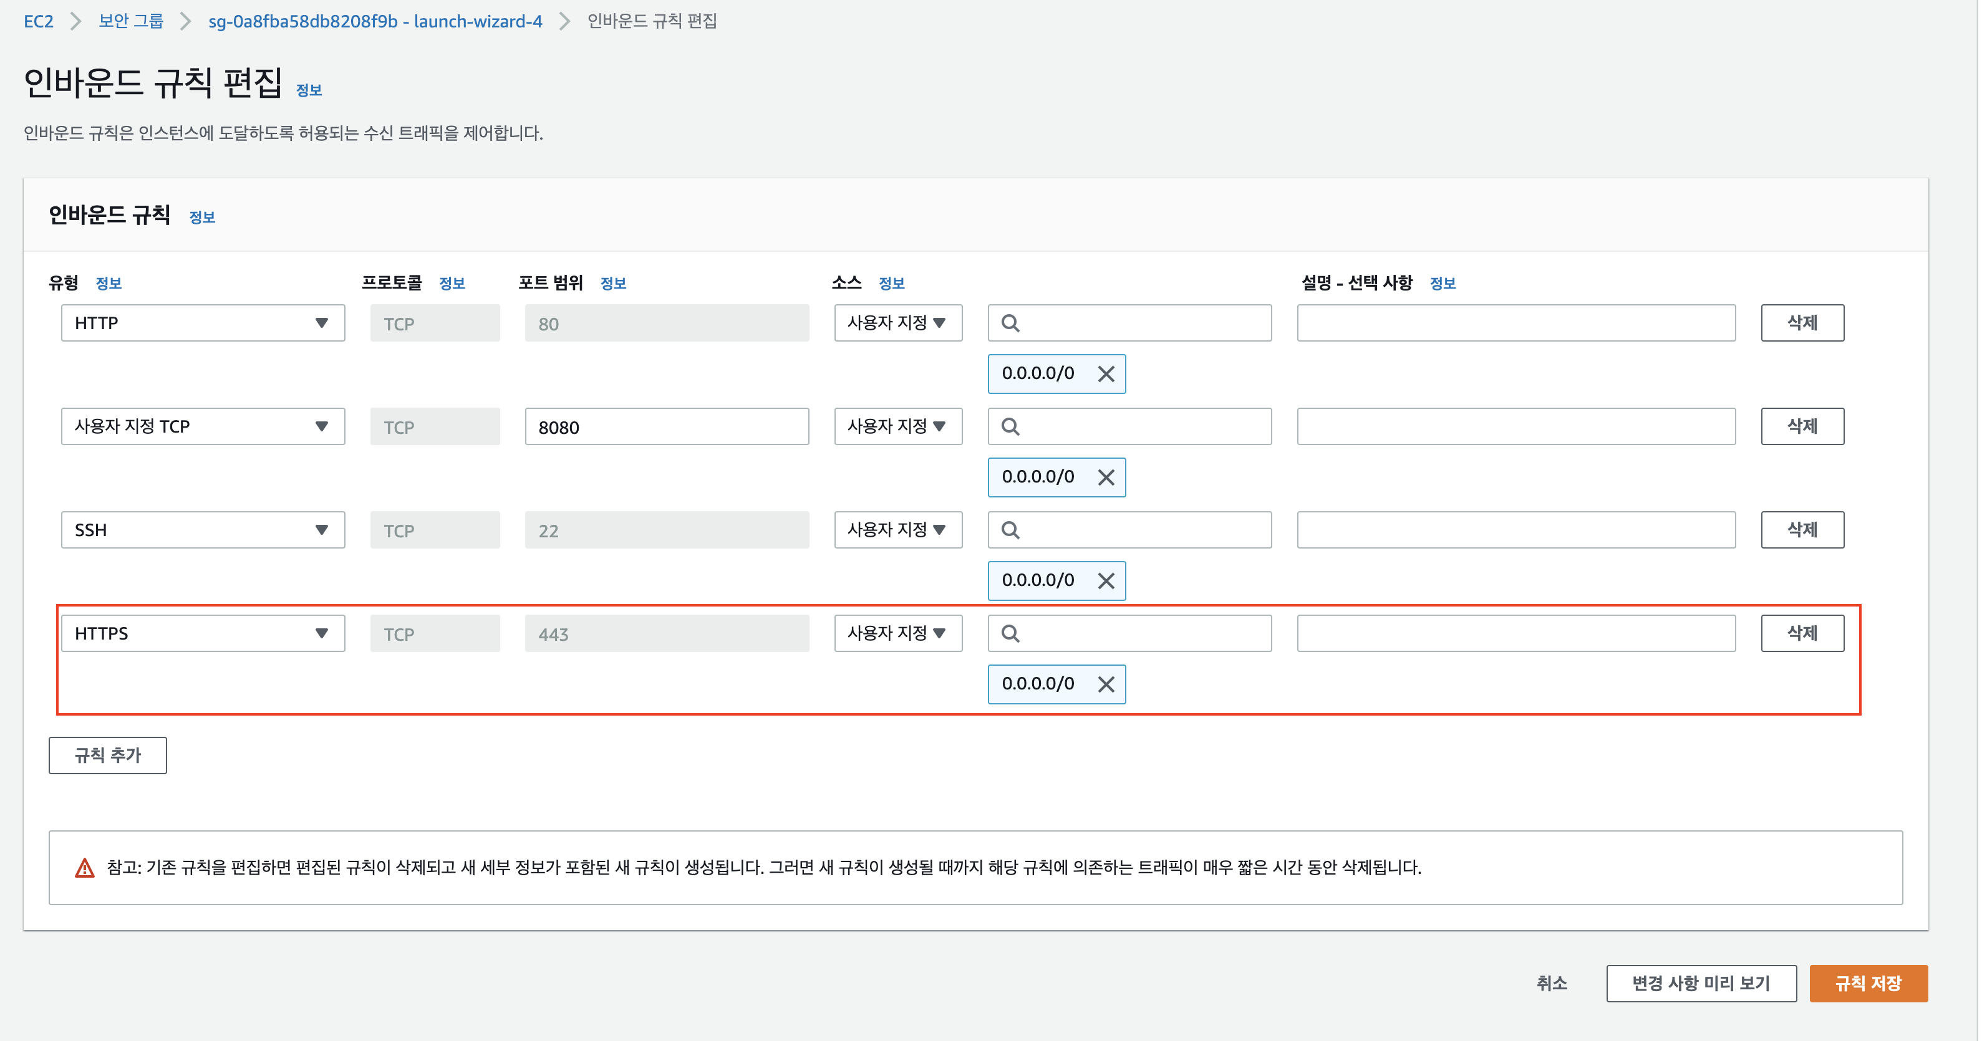Click the orange 규칙 저장 button
This screenshot has width=1982, height=1041.
click(1867, 983)
